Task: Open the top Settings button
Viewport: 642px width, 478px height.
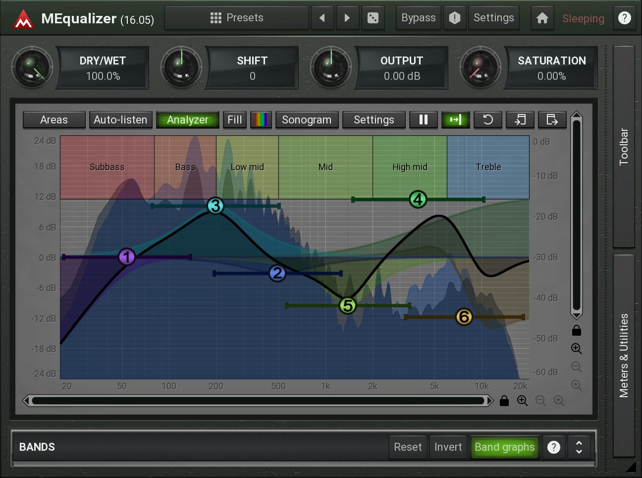Action: 494,18
